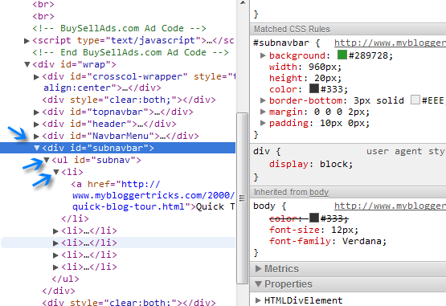
Task: Select the End BuySellAds.com Ad Code comment
Action: click(130, 53)
